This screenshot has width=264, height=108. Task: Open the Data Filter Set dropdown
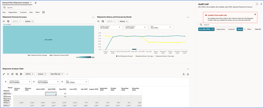click(x=56, y=74)
